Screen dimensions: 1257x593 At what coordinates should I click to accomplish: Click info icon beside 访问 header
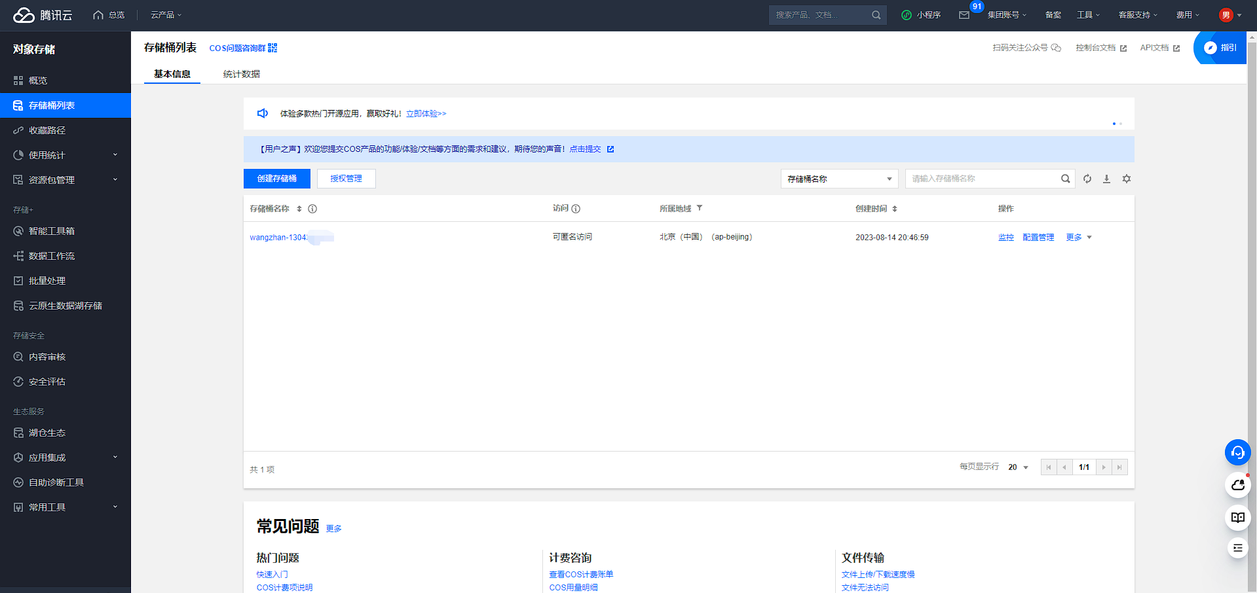point(576,209)
